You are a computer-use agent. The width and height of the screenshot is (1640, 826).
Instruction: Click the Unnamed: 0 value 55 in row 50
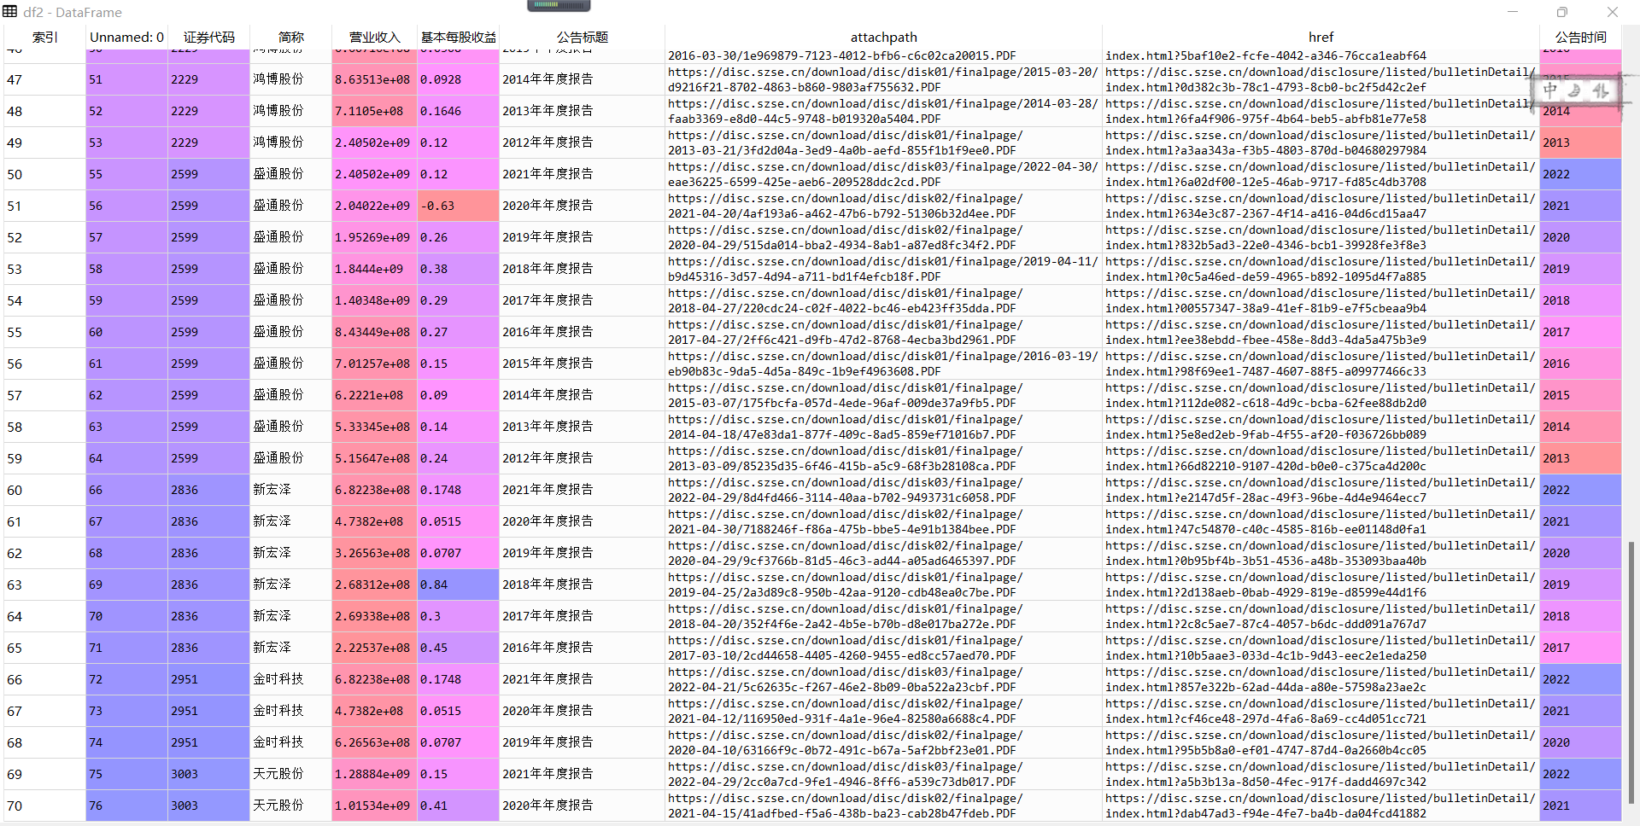126,174
